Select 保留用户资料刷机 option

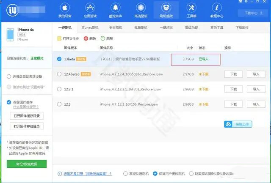pos(155,174)
